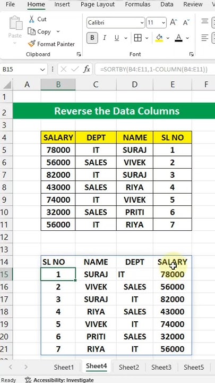Viewport: 215px width, 383px height.
Task: Open the Insert ribbon tab
Action: (62, 4)
